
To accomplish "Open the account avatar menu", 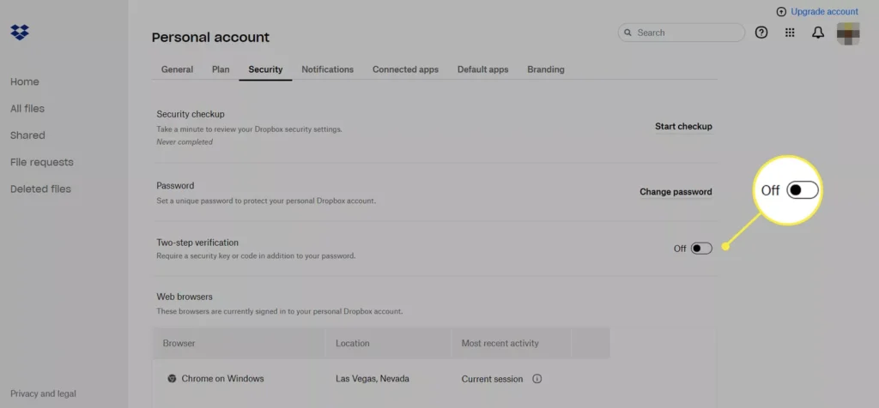I will pos(848,33).
